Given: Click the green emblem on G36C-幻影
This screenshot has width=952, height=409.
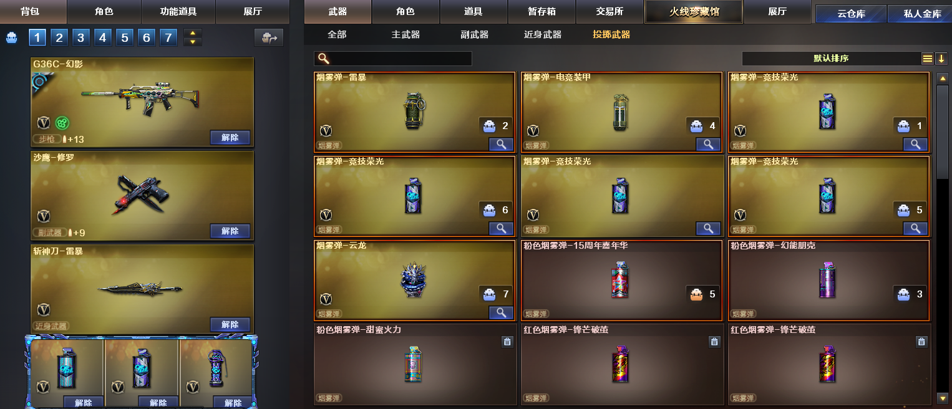Looking at the screenshot, I should click(x=61, y=122).
